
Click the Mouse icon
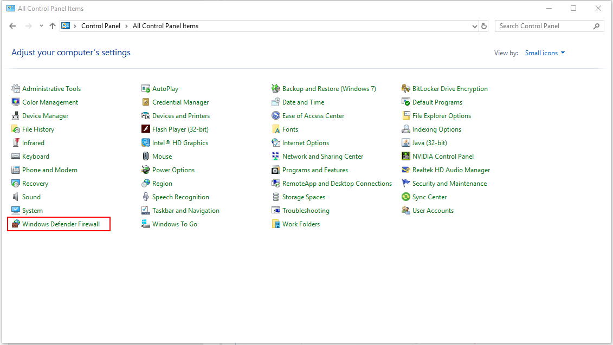146,157
